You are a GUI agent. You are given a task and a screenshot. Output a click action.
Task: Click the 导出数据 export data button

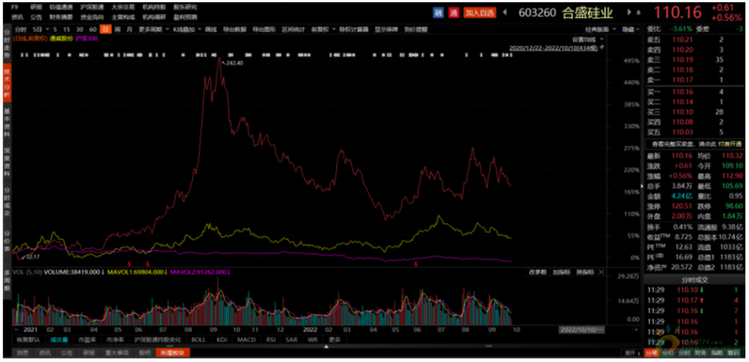[237, 28]
